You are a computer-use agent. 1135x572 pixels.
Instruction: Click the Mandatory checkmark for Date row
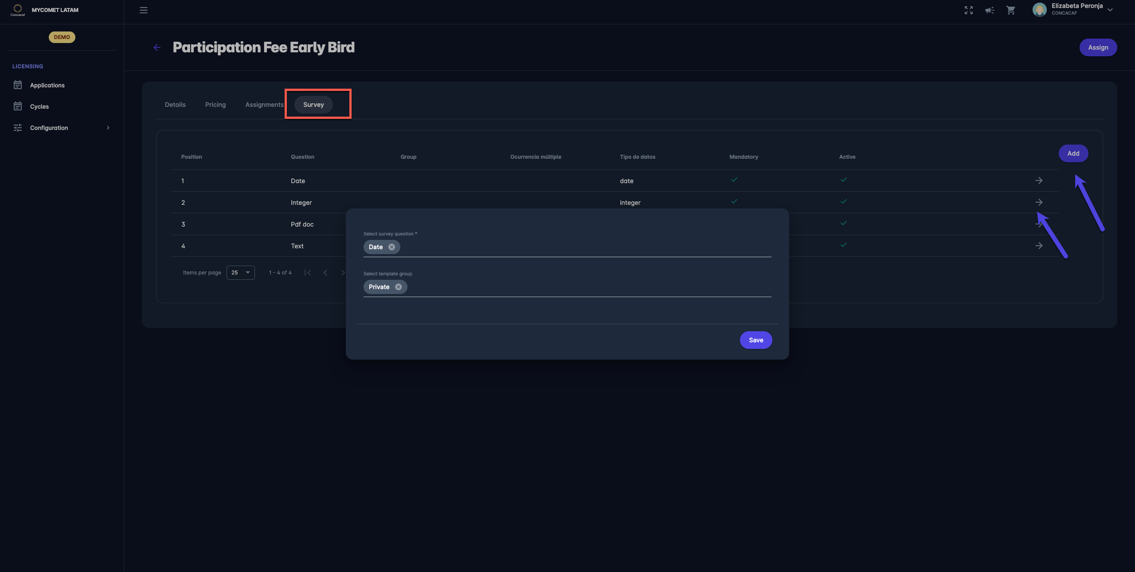(734, 180)
